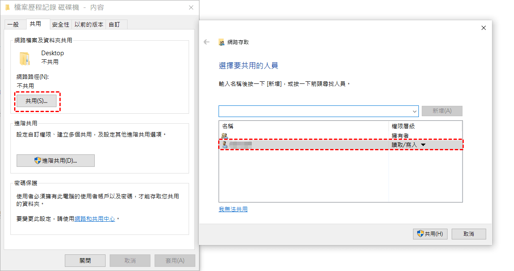Select the 擁有者 user row icon
This screenshot has height=271, width=514.
(x=225, y=136)
